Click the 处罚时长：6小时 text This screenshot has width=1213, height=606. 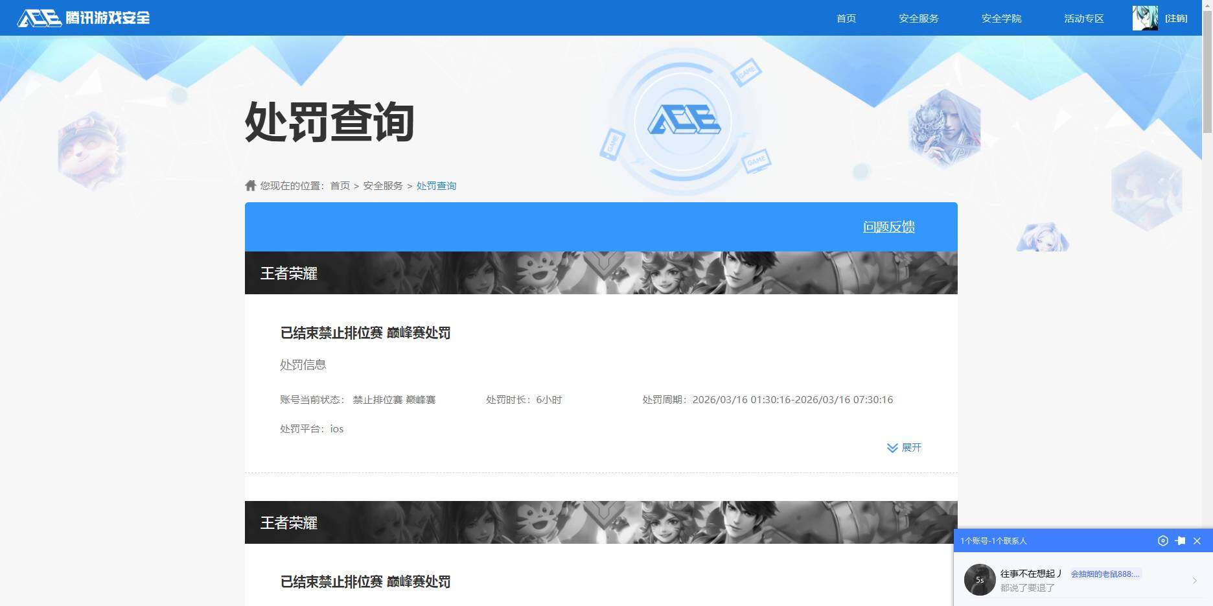click(x=524, y=400)
